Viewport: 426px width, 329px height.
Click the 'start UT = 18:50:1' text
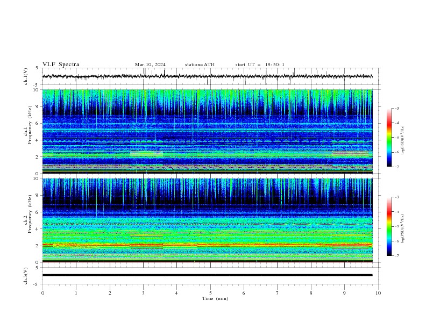[x=260, y=65]
